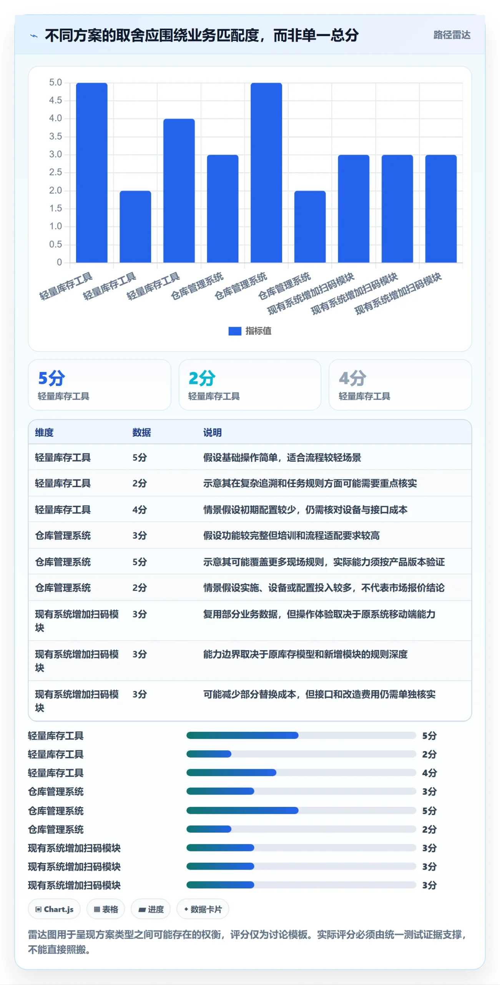Click the row text 复用部分业务数据，但操作体验取决于原系统移动端能力
The image size is (500, 985).
pyautogui.click(x=319, y=614)
